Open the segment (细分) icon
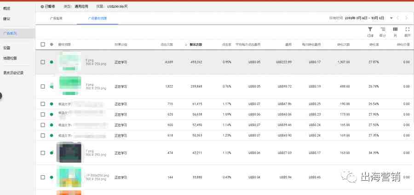Screen dimensions: 414x195 click(383, 29)
